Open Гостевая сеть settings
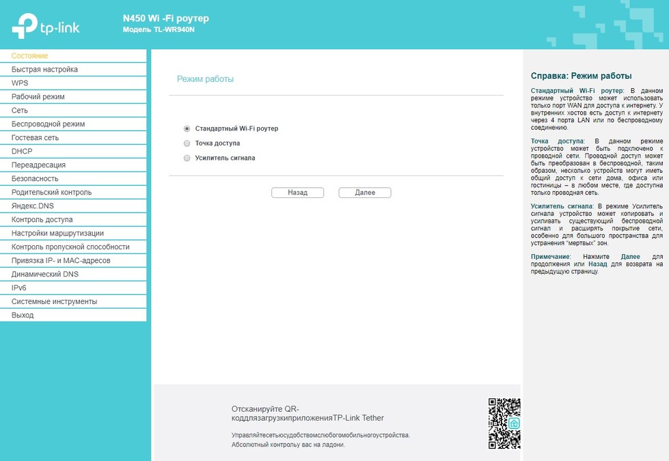This screenshot has height=461, width=669. click(x=35, y=138)
